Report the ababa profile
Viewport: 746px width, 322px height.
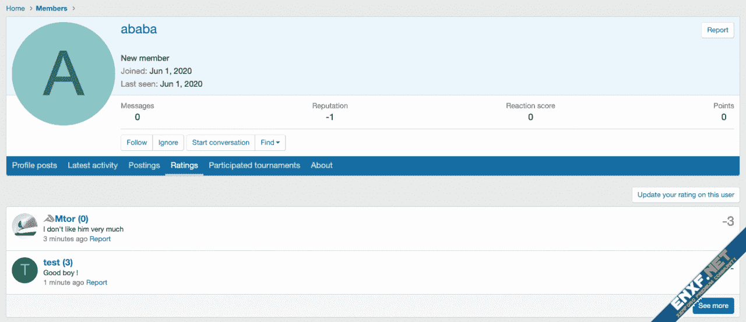[717, 30]
